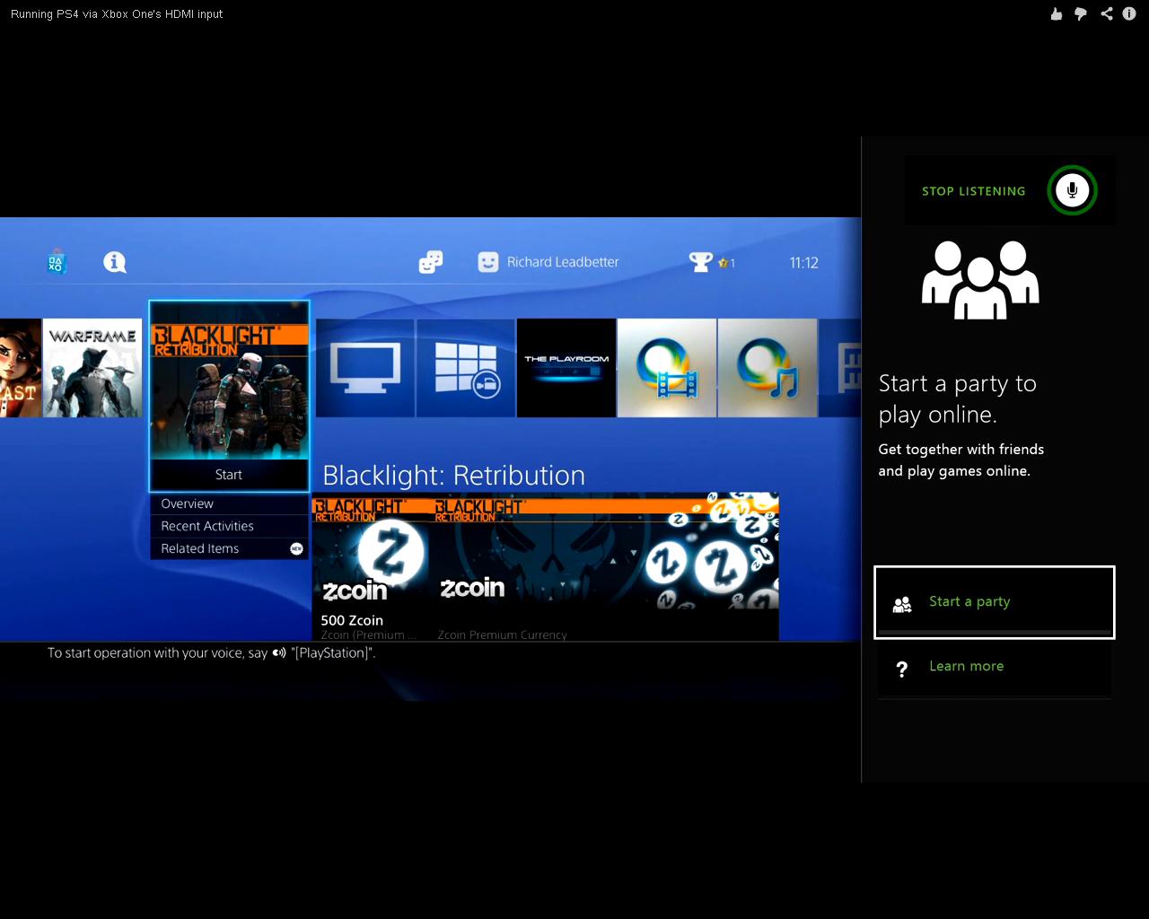
Task: Open the Video Unlimited tile
Action: coord(667,368)
